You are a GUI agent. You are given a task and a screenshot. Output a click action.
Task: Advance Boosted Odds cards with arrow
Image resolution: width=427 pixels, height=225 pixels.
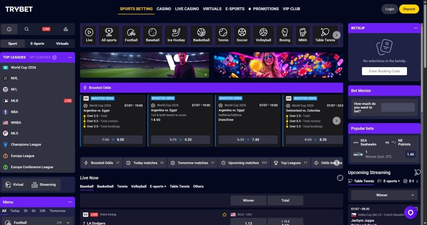337,121
